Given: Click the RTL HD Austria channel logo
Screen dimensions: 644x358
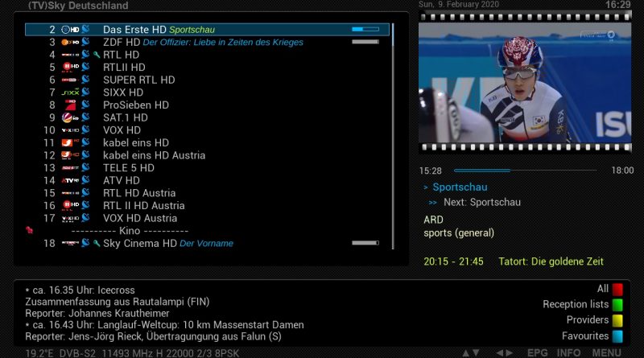Looking at the screenshot, I should (x=70, y=193).
